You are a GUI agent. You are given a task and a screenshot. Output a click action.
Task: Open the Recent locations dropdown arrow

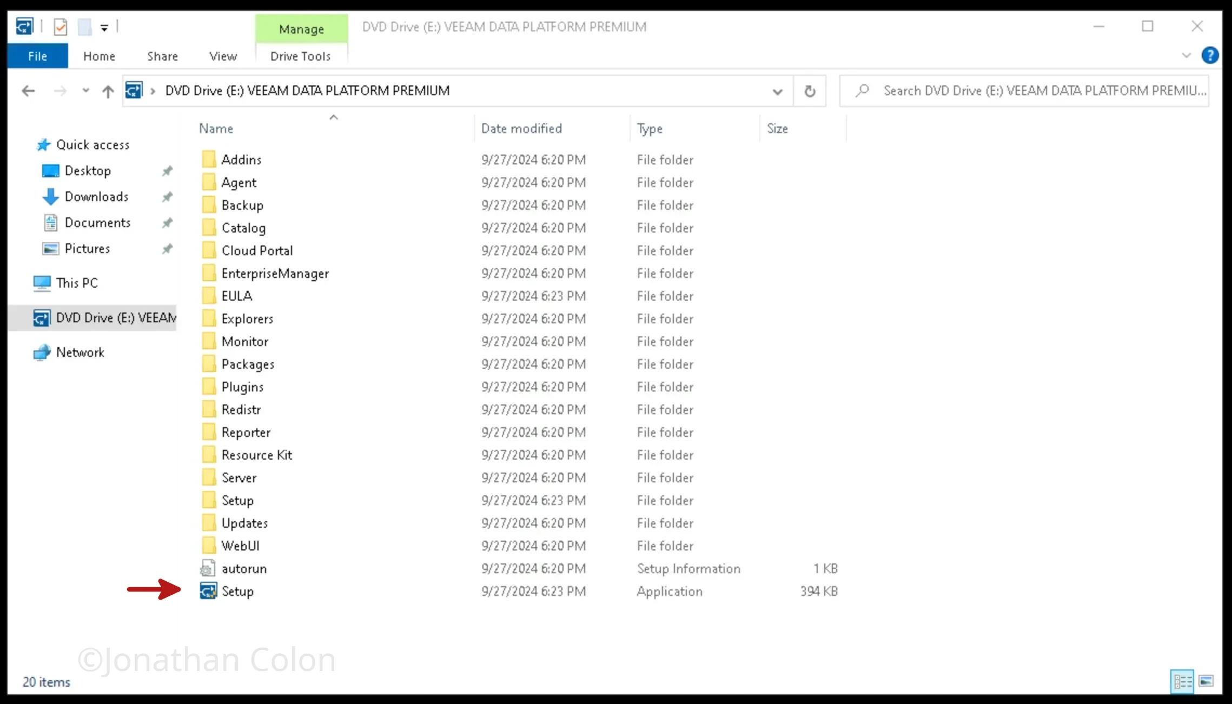(x=85, y=90)
